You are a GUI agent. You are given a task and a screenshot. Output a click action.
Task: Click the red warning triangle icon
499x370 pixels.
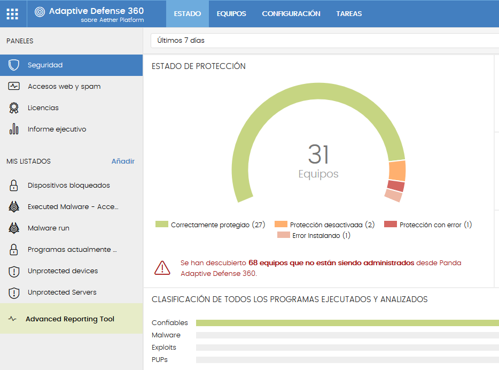(162, 268)
